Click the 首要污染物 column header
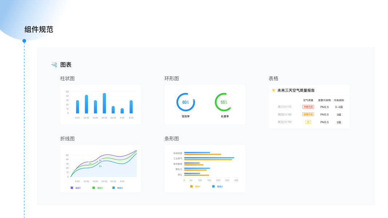The height and width of the screenshot is (218, 388). click(324, 100)
